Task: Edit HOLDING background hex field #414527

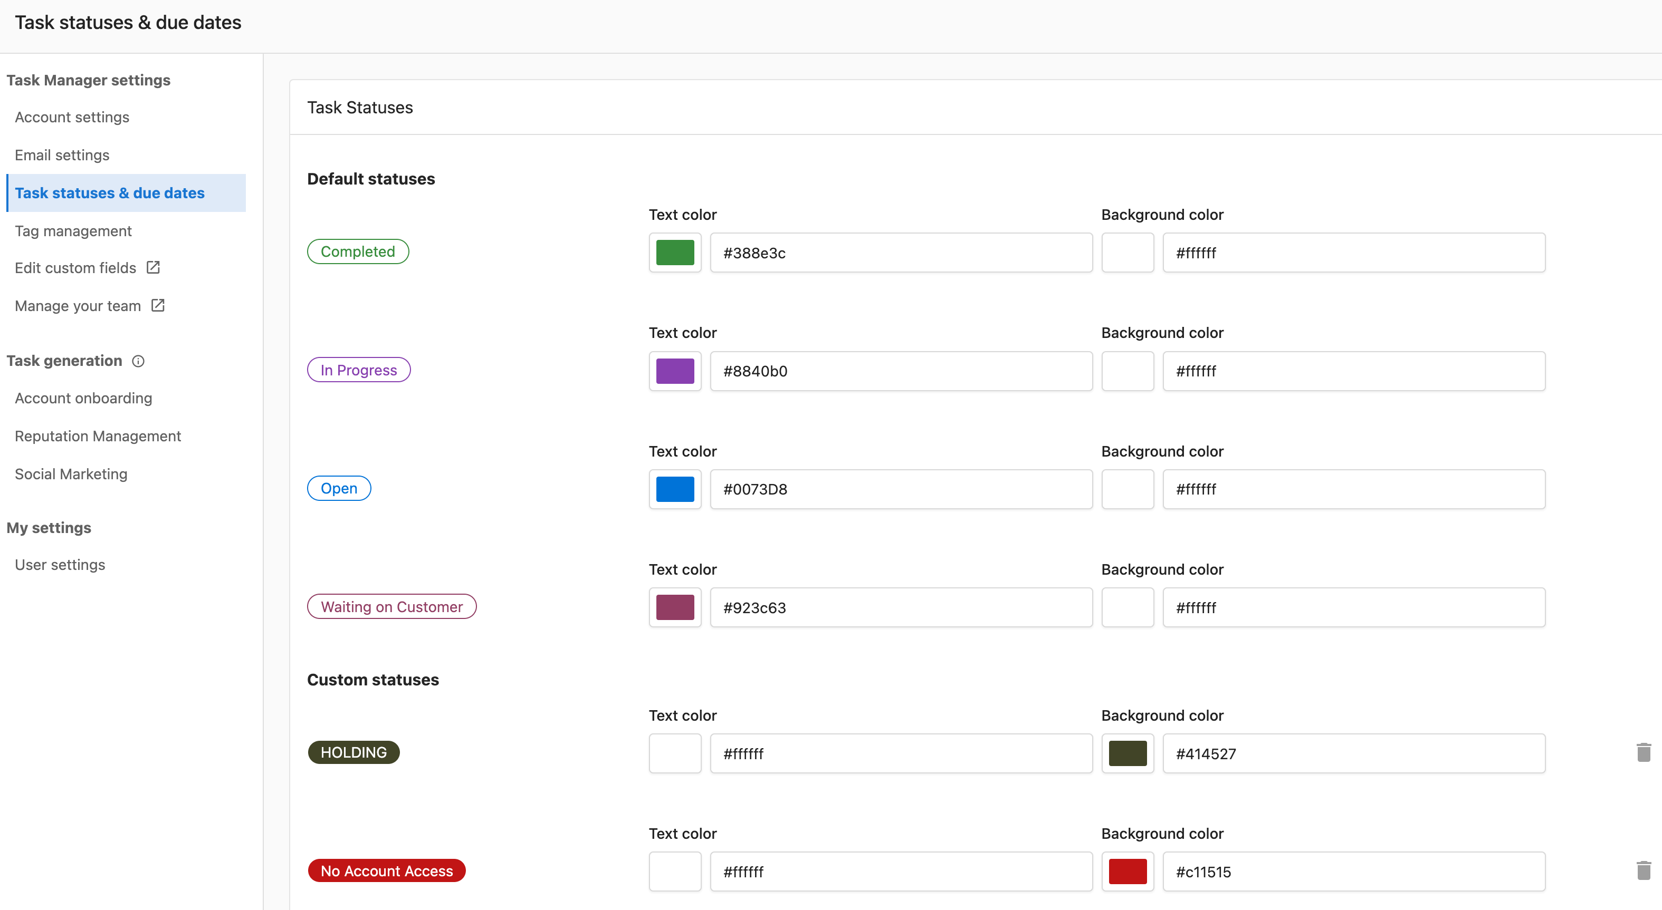Action: (1353, 753)
